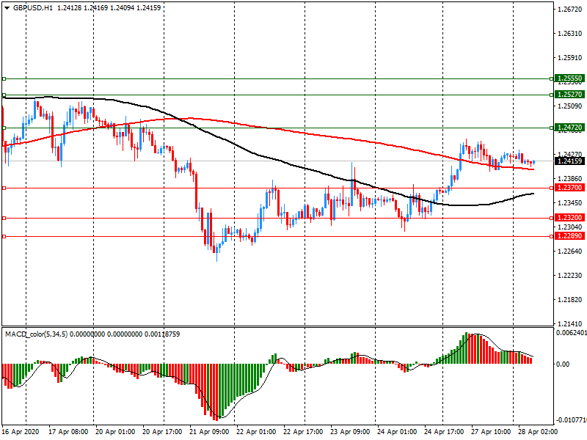Grab the left handle of the 1.23200 line
This screenshot has width=587, height=440.
click(4, 218)
